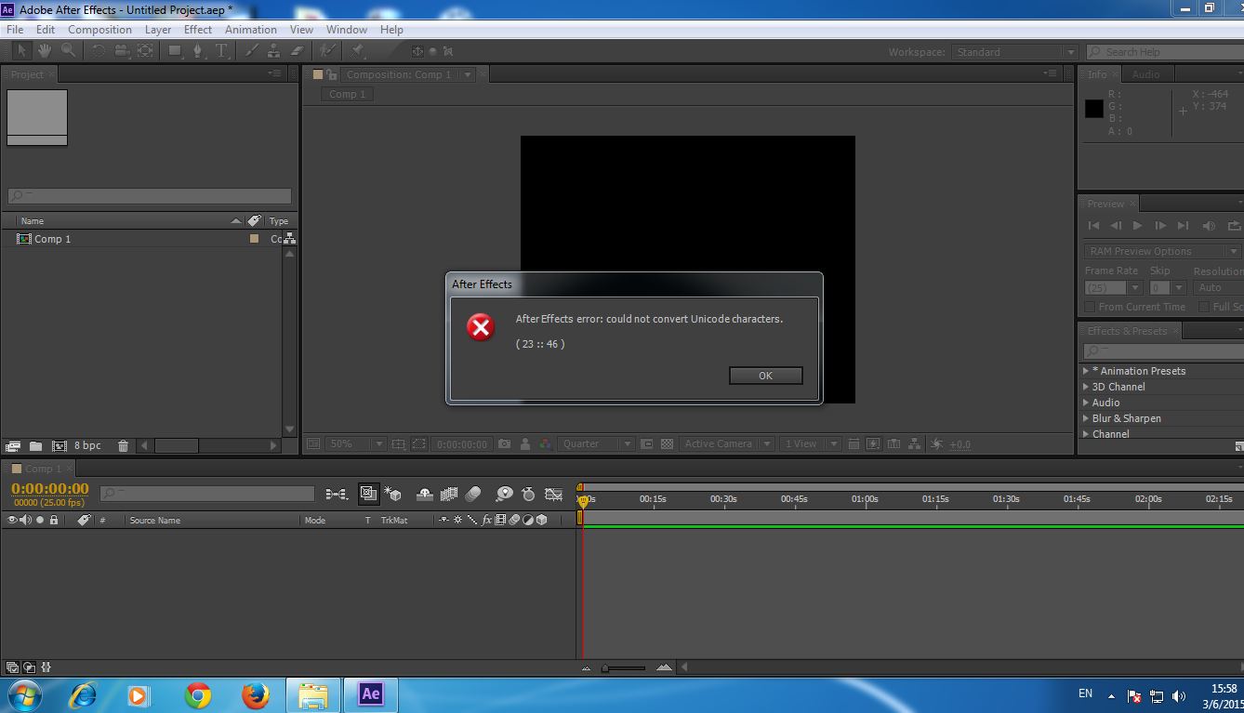Toggle Draft 3D in timeline
Viewport: 1244px width, 713px height.
[392, 495]
